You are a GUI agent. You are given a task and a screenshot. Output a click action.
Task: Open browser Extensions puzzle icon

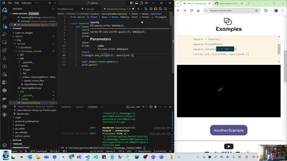click(x=266, y=11)
